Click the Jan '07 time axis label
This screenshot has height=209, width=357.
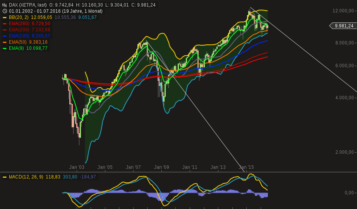pos(133,167)
